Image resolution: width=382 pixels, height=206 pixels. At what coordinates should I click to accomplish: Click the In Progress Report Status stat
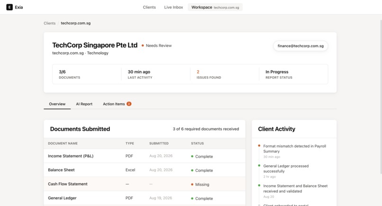pos(279,74)
